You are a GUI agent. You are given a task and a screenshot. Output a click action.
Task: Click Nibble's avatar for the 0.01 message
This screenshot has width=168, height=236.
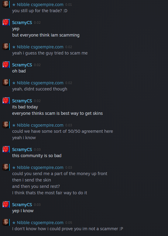(5, 4)
